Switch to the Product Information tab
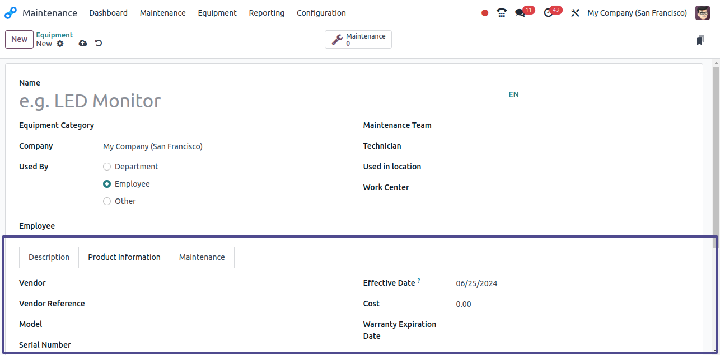This screenshot has height=355, width=720. tap(124, 257)
